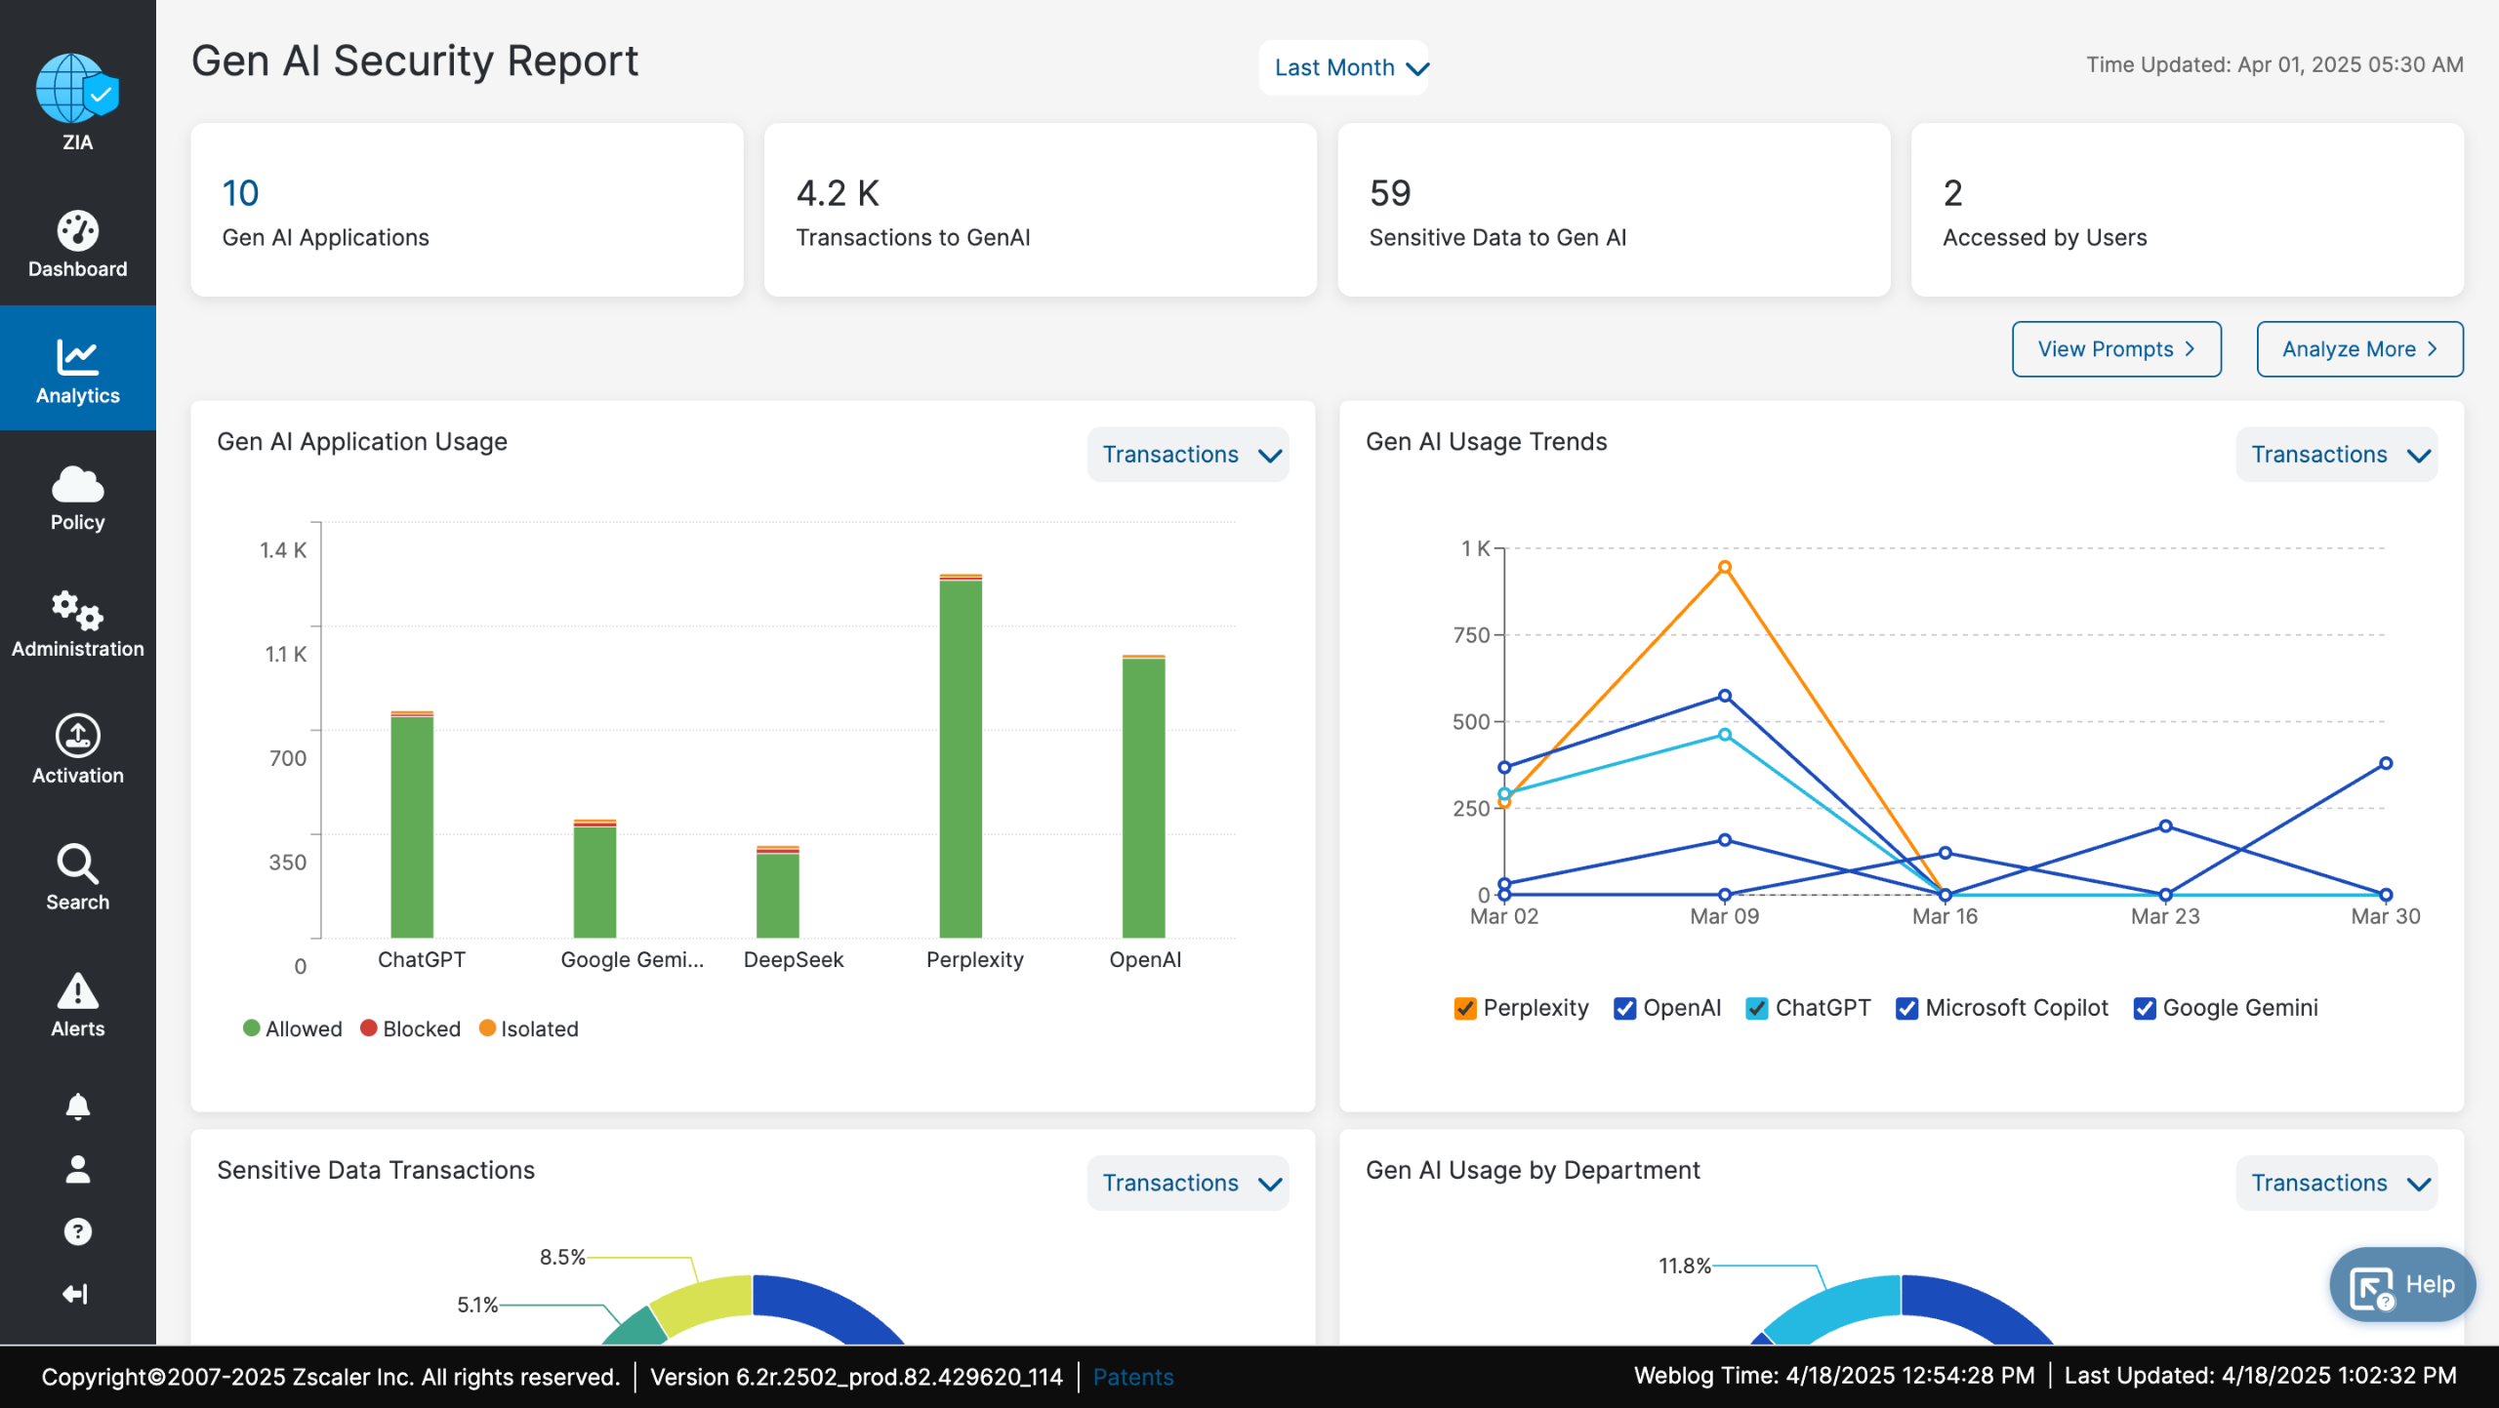Open the Alerts warning triangle icon

(x=77, y=990)
